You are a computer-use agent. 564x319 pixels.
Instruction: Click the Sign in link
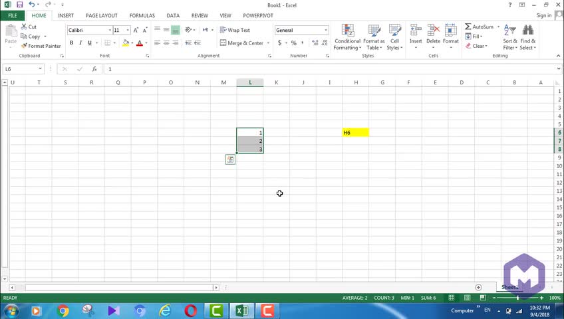(543, 15)
